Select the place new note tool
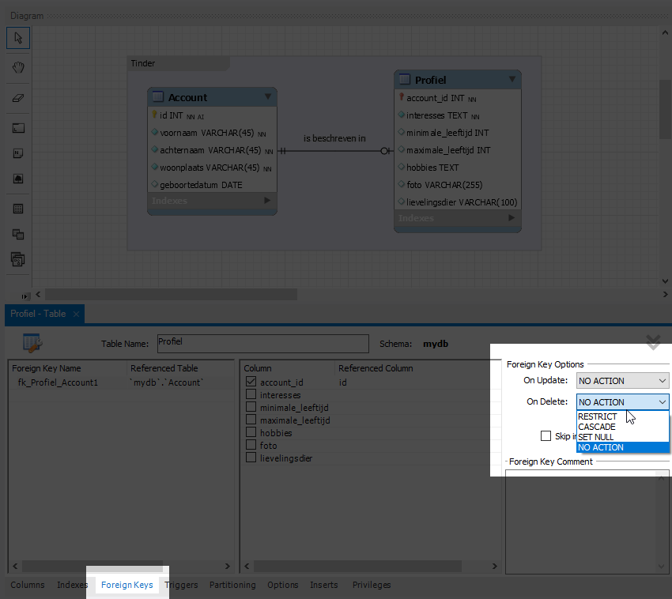This screenshot has width=672, height=599. point(17,153)
